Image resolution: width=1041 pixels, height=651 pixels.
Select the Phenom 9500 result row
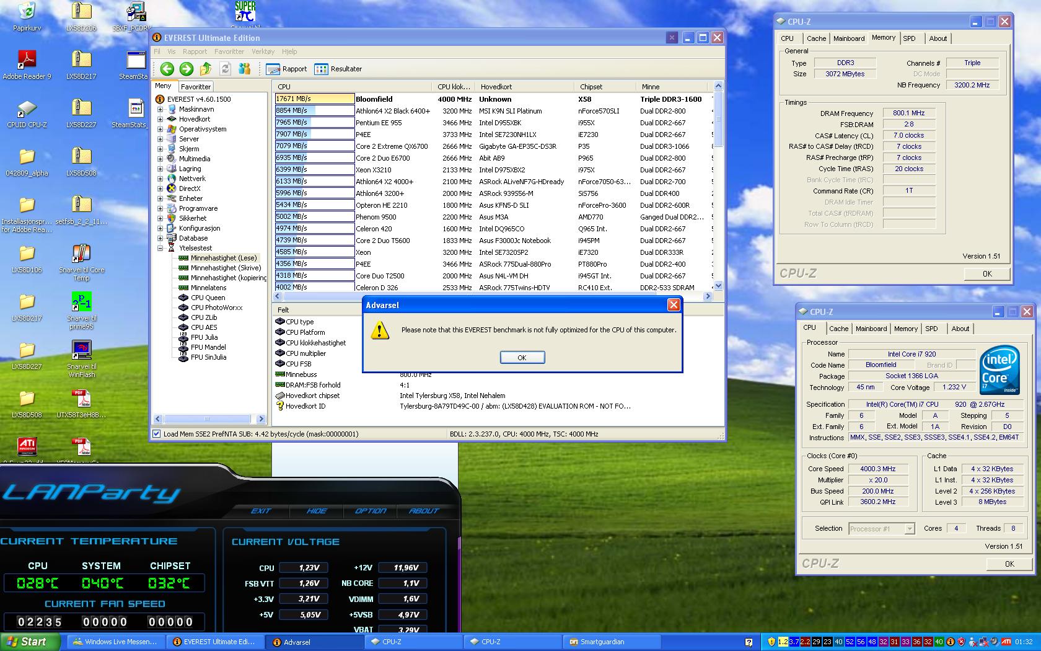494,217
